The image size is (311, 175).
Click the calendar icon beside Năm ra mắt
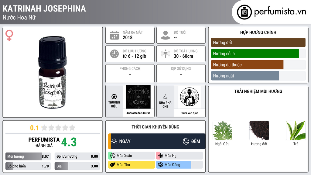click(x=114, y=35)
